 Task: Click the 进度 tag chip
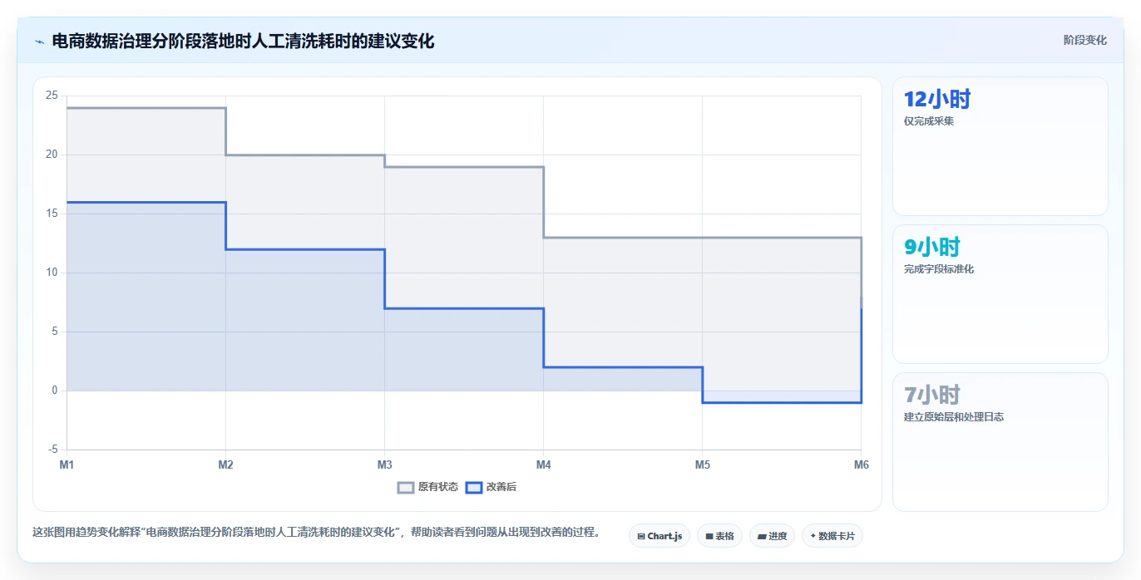point(772,536)
